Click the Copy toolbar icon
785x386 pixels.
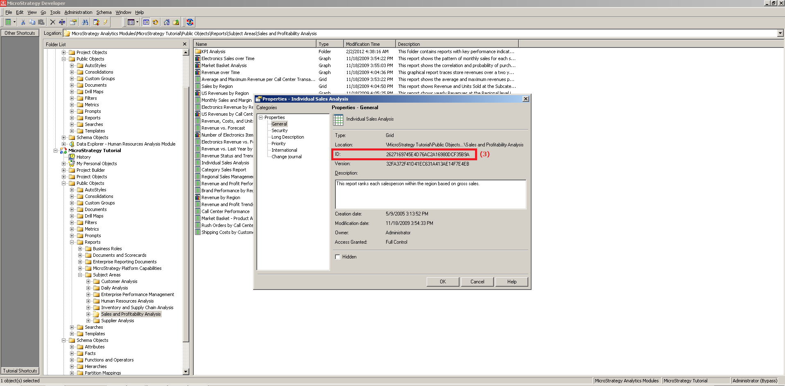(x=32, y=22)
